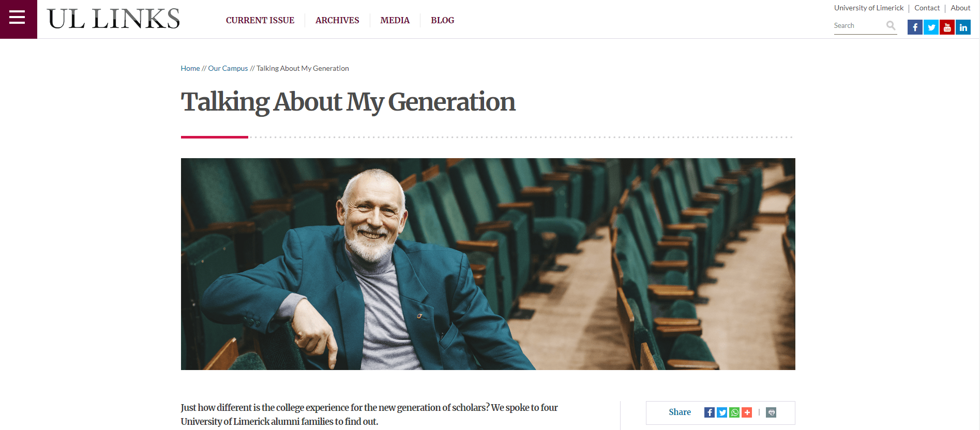Share article via Facebook share icon
Viewport: 980px width, 430px height.
(710, 412)
